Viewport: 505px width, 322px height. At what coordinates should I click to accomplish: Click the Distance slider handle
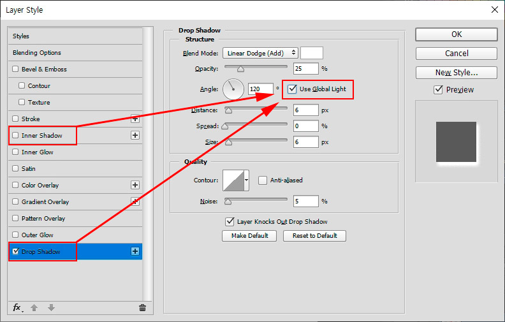[x=228, y=110]
